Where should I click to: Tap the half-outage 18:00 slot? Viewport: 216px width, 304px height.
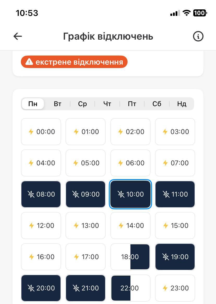[x=130, y=257]
